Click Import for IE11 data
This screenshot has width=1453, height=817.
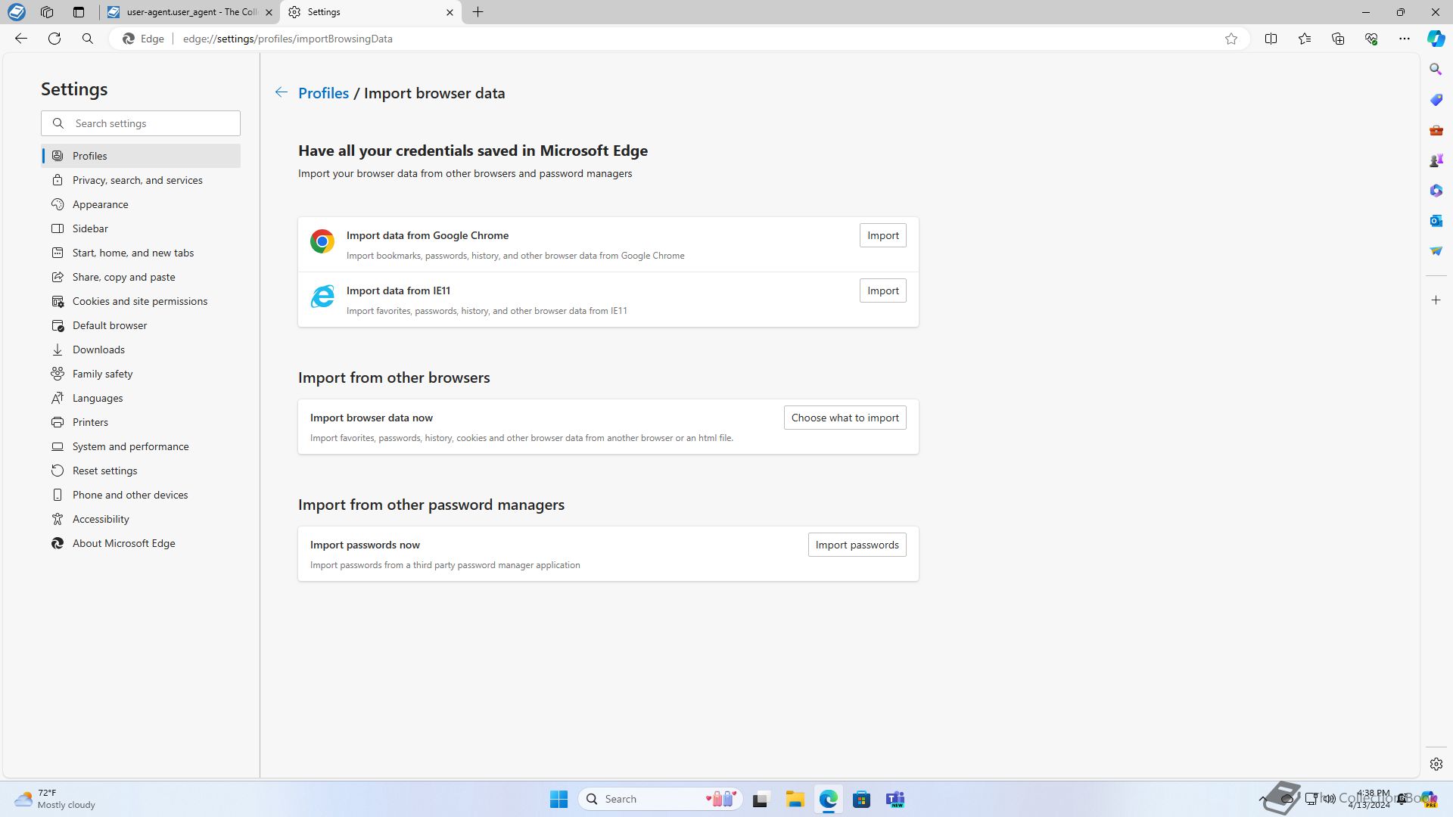882,290
